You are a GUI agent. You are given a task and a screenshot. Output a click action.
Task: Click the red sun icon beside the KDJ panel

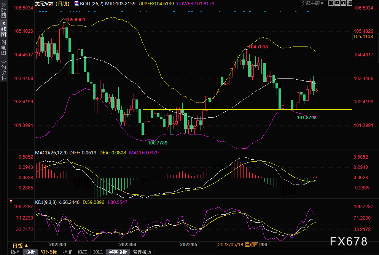tap(11, 201)
